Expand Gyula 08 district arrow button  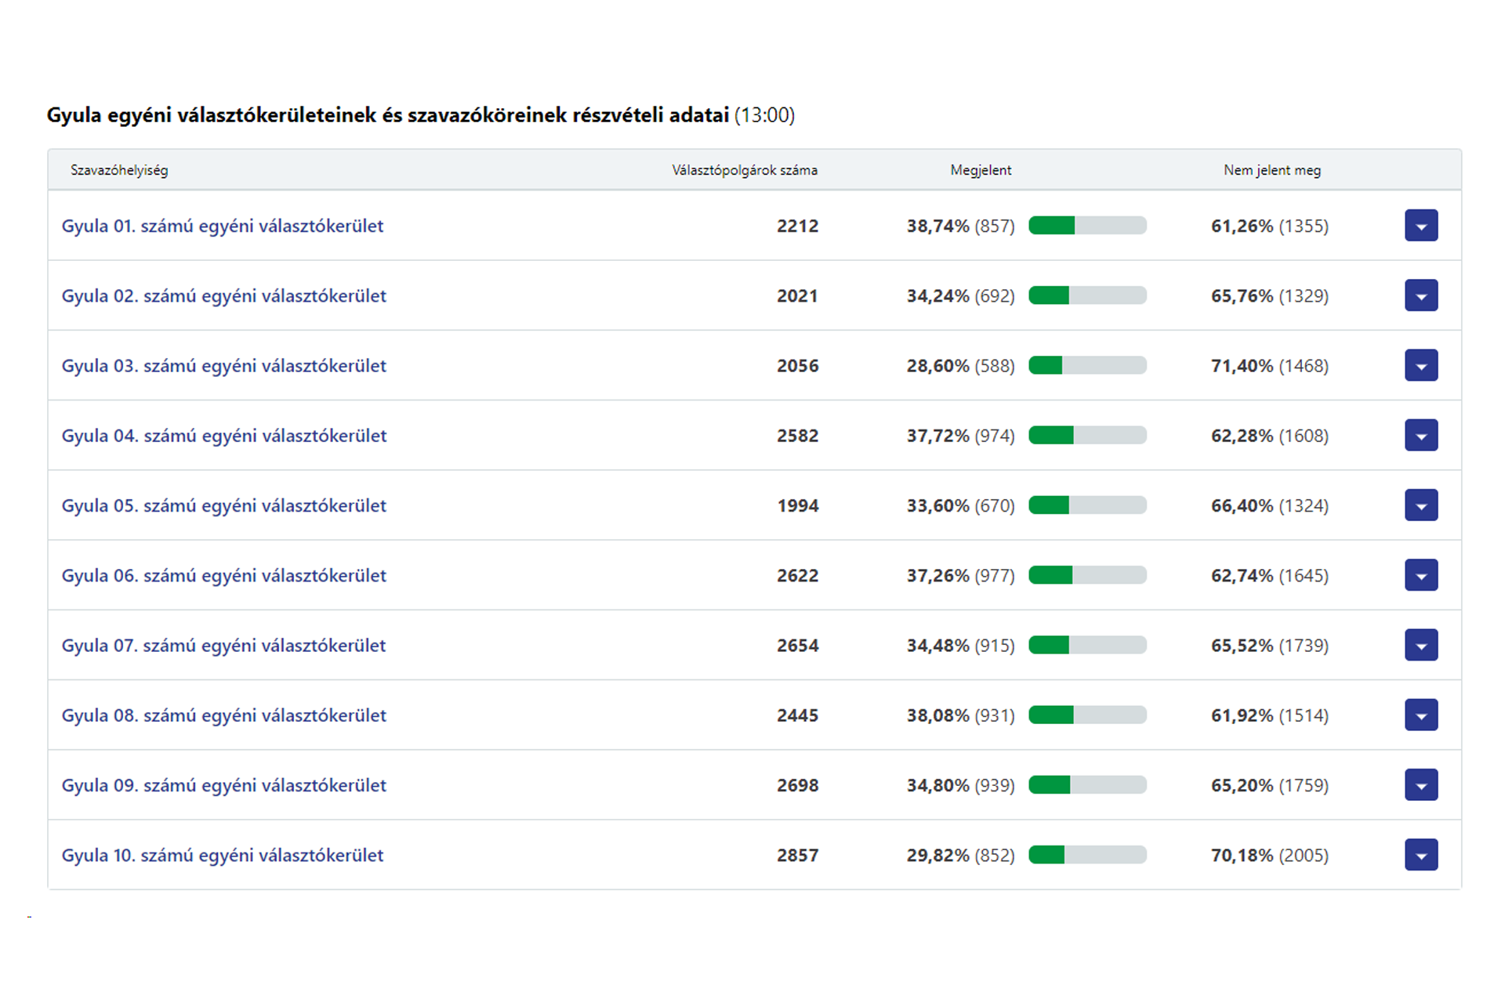click(x=1420, y=715)
